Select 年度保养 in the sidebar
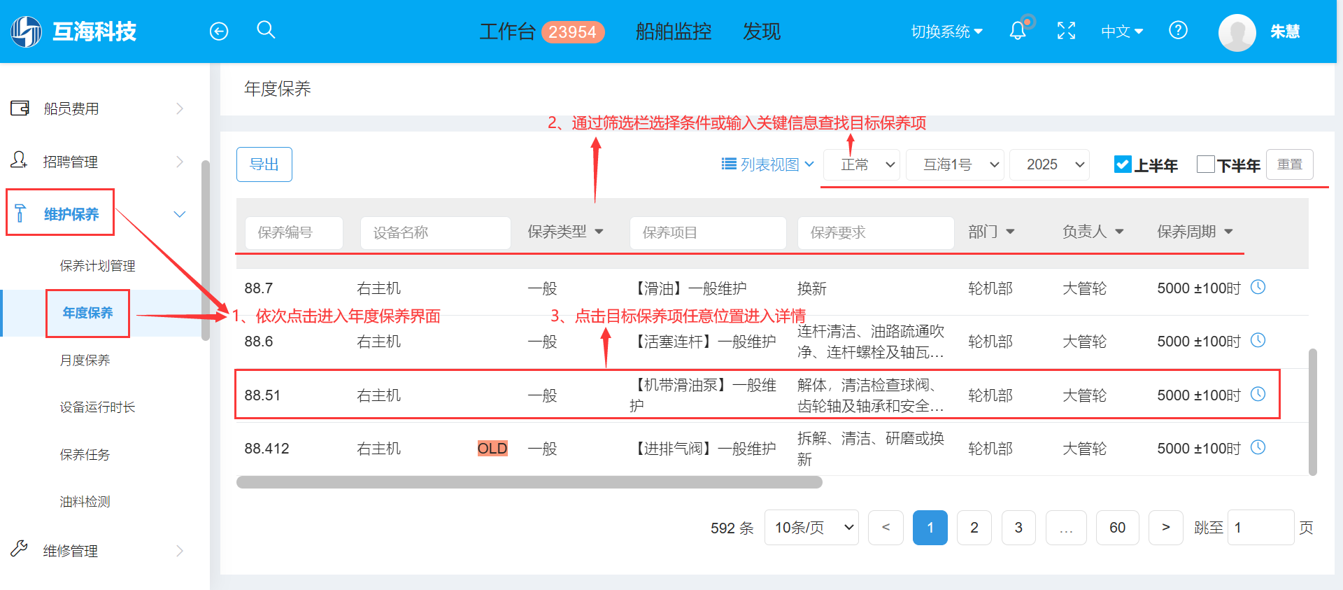Viewport: 1343px width, 590px height. (87, 313)
